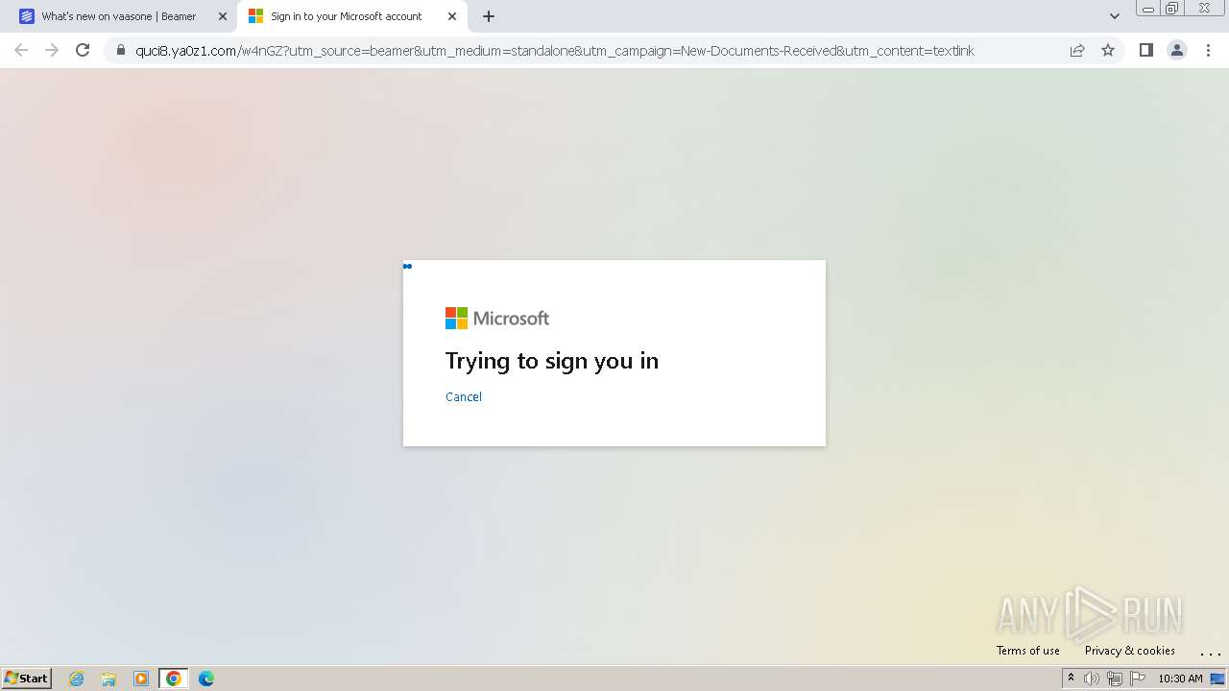Focus the address bar URL
The height and width of the screenshot is (691, 1229).
click(x=555, y=50)
